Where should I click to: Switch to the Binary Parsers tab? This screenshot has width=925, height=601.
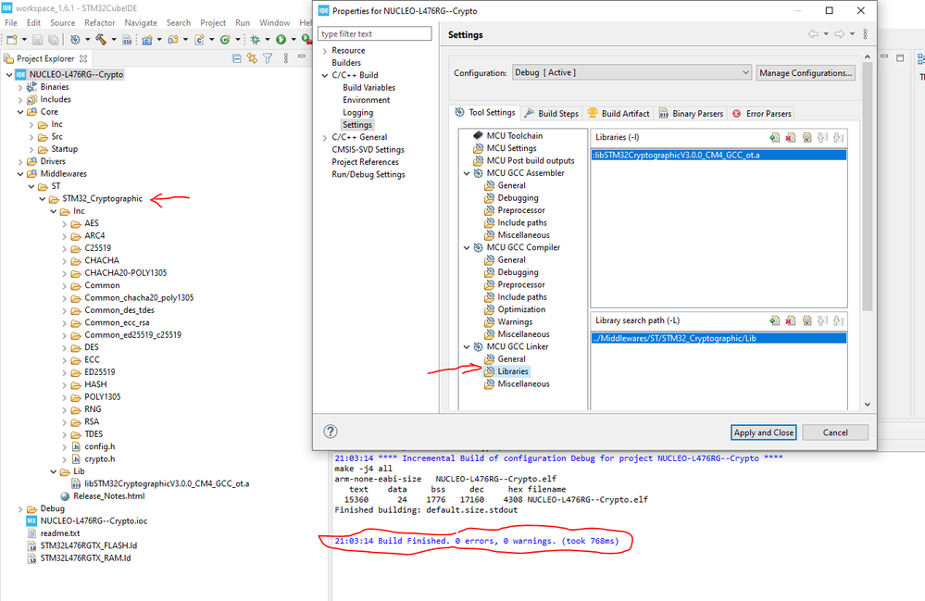pos(691,113)
